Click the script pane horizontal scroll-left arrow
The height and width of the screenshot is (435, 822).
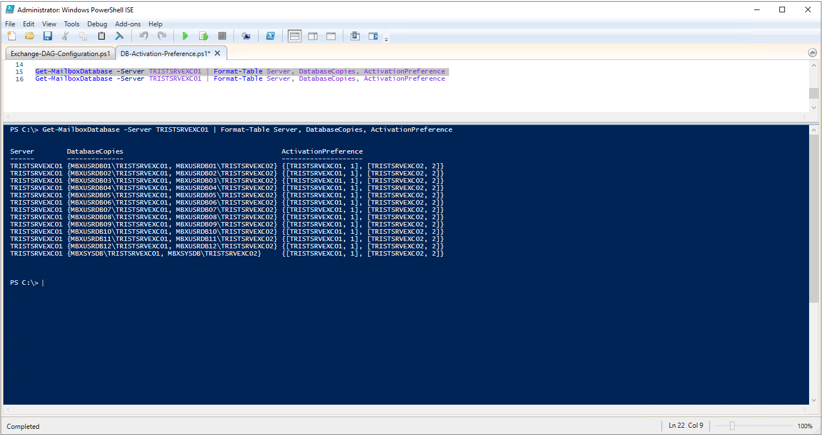pos(8,117)
